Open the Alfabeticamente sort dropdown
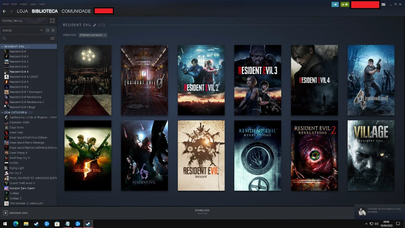The height and width of the screenshot is (228, 405). (93, 35)
